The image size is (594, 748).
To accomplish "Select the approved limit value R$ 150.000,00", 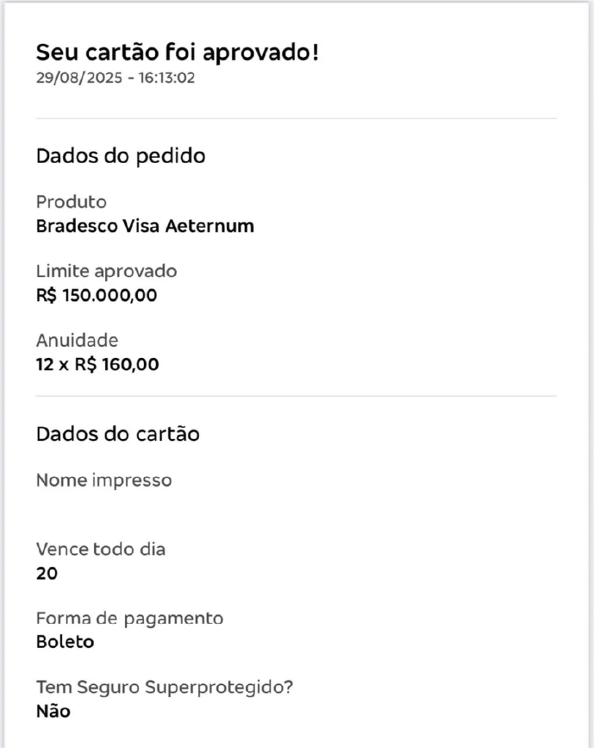I will click(x=96, y=295).
